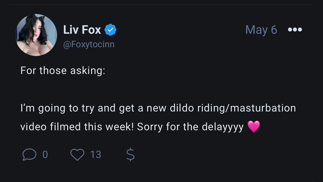Screen dimensions: 323x182
Task: Click the word "Sorry" in the post
Action: pyautogui.click(x=150, y=127)
